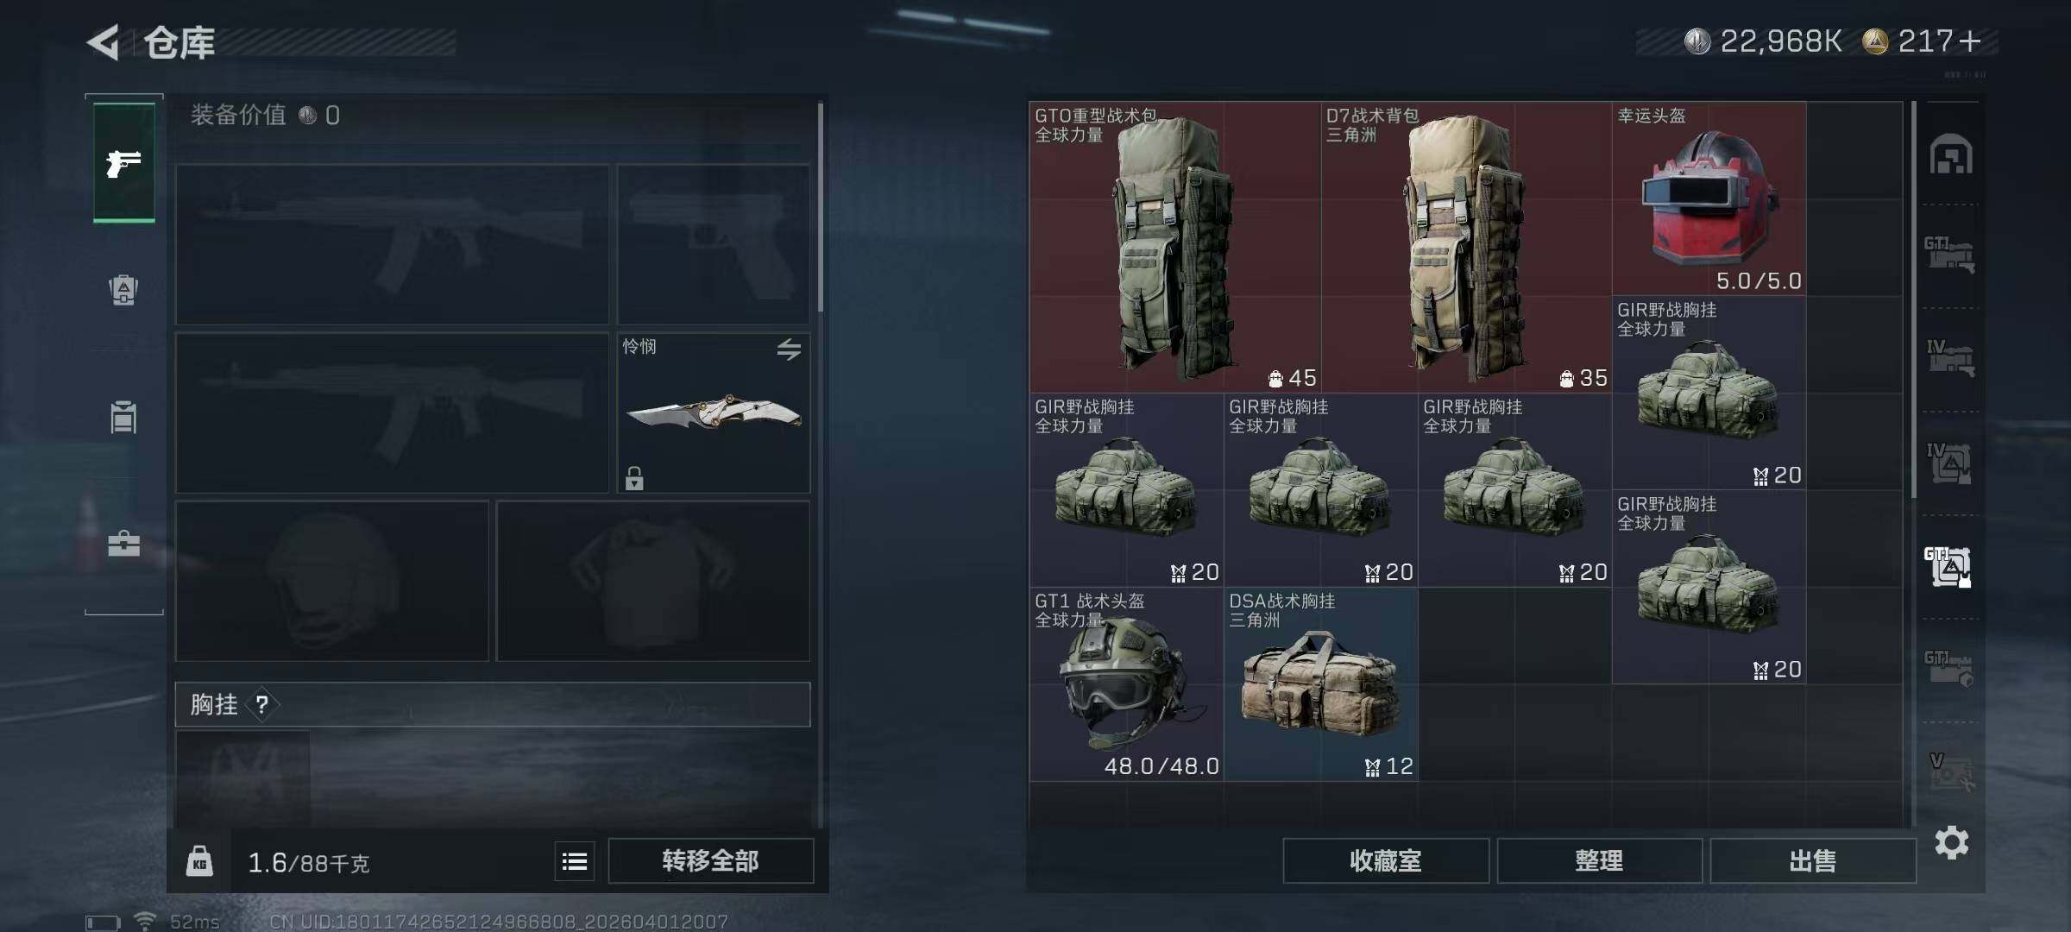2071x932 pixels.
Task: Toggle the swap icon on melee knife slot
Action: tap(789, 349)
